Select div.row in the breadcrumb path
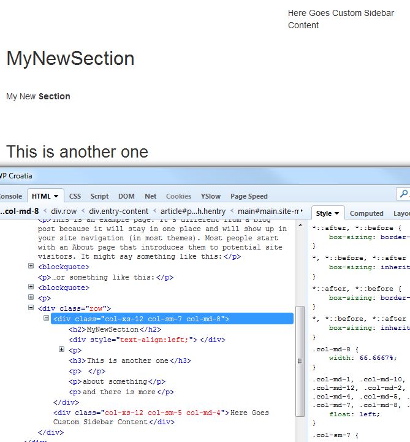Viewport: 410px width, 442px height. (64, 211)
